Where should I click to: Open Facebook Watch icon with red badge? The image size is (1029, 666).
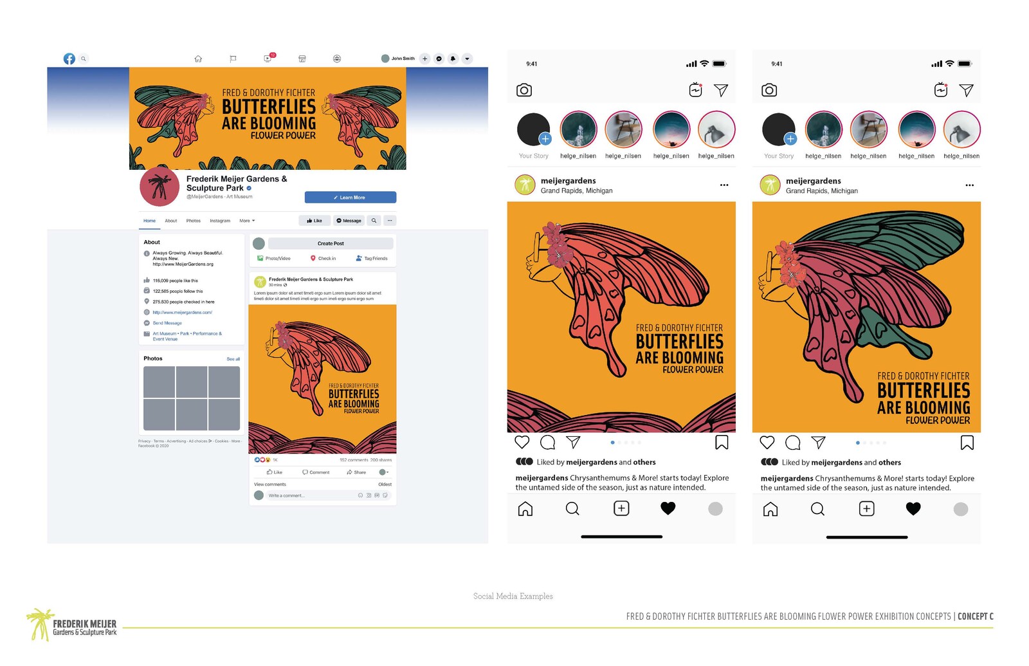click(268, 59)
